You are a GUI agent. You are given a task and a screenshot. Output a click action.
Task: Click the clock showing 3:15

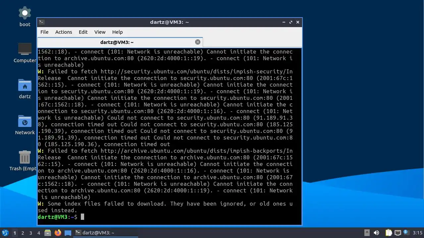(x=418, y=233)
